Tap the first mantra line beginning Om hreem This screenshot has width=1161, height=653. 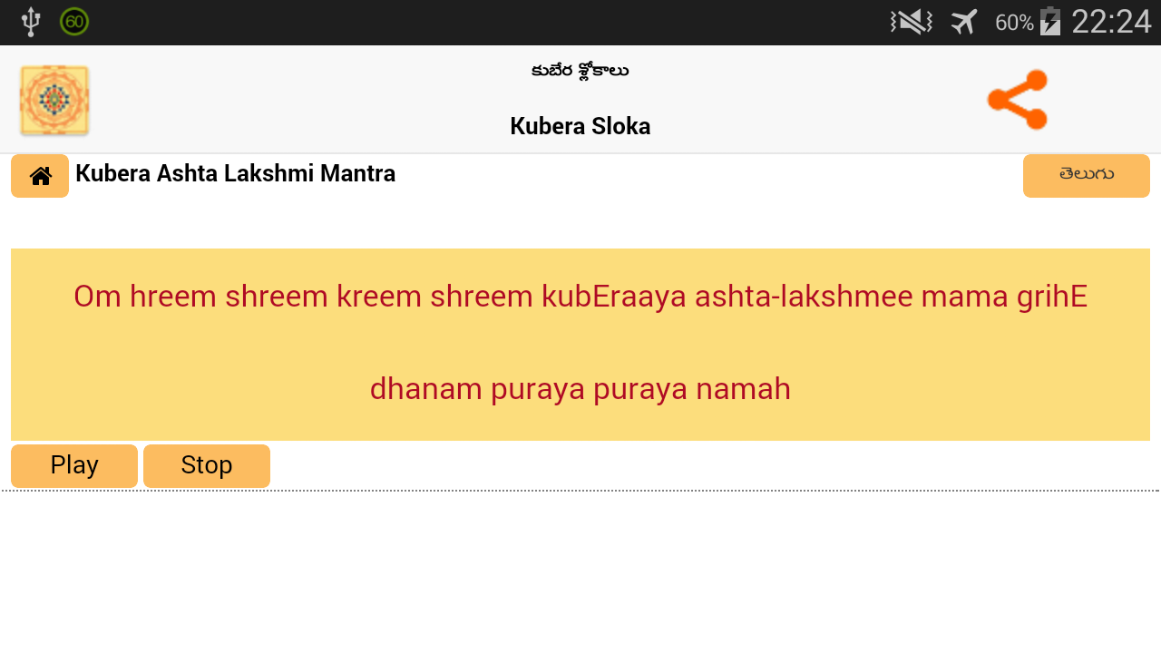click(580, 297)
